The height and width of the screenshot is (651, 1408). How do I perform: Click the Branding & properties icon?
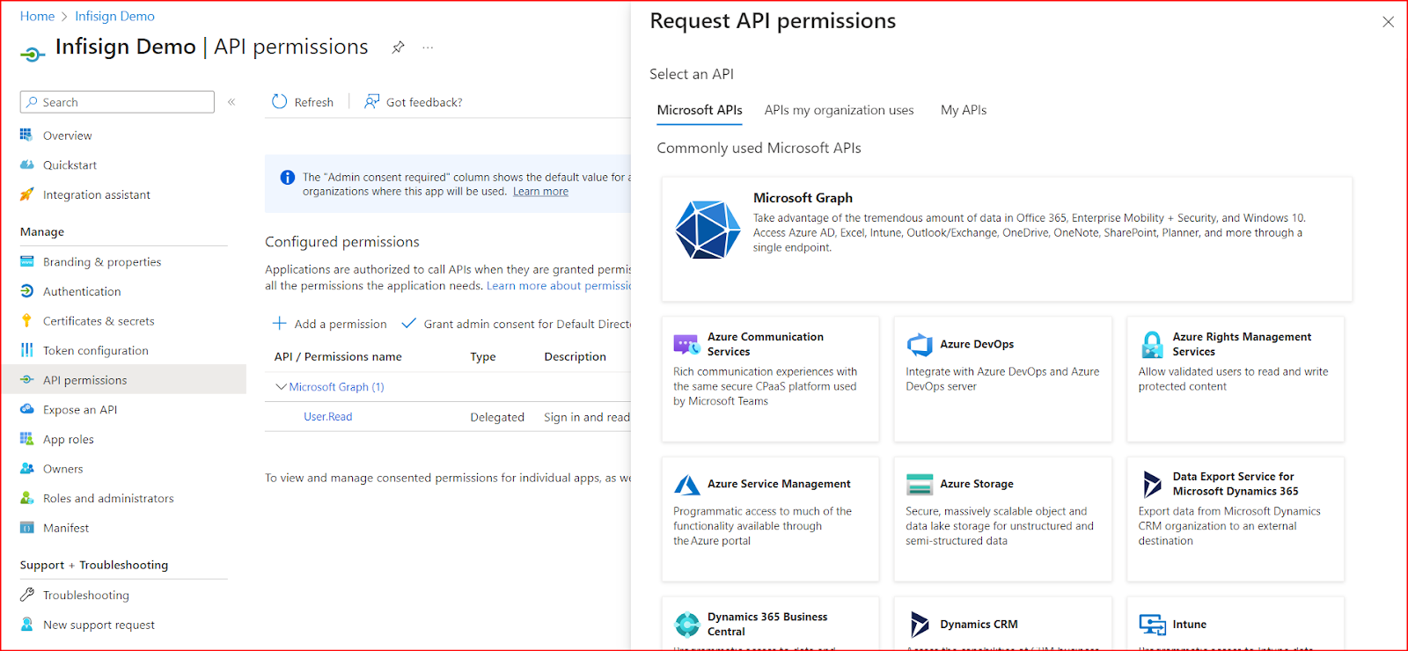point(26,261)
